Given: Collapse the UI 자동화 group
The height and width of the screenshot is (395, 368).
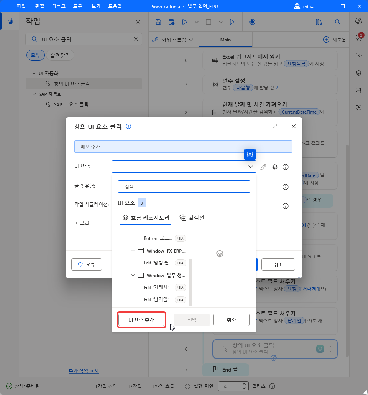Looking at the screenshot, I should coord(34,73).
